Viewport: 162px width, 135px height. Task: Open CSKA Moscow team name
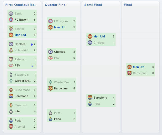23,90
